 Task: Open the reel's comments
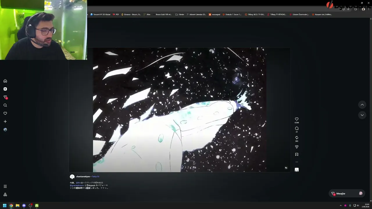coord(297,128)
